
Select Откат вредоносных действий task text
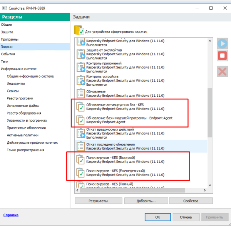pyautogui.click(x=110, y=129)
